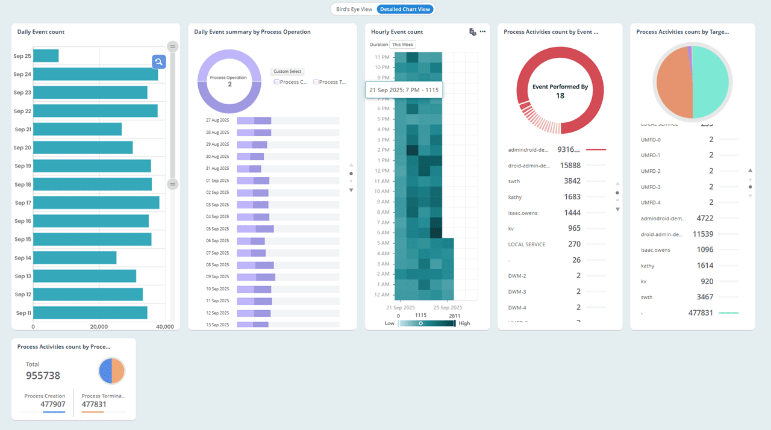
Task: Open the three-dot menu on Hourly Event count
Action: click(482, 32)
